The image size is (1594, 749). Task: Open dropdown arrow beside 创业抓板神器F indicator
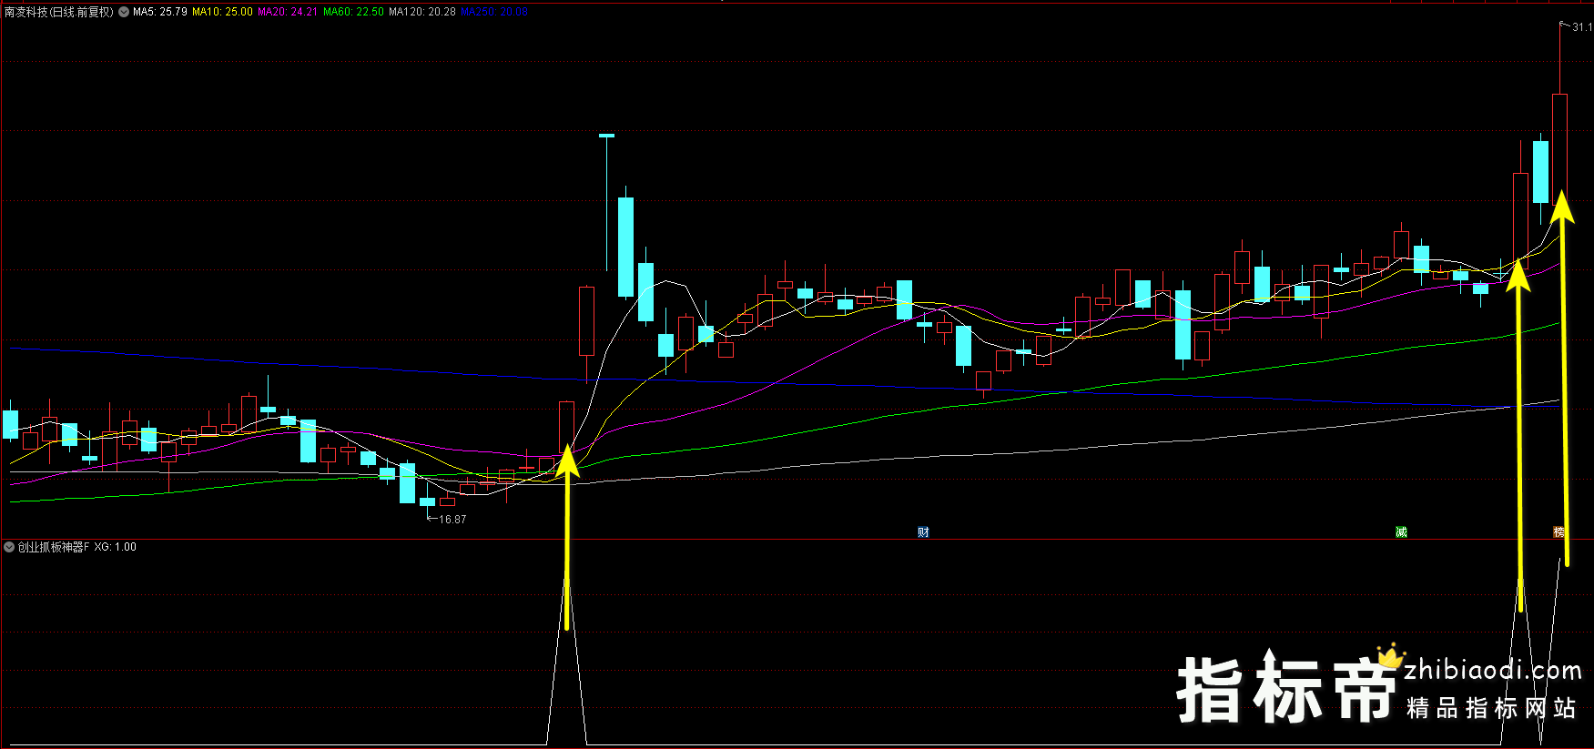(9, 547)
